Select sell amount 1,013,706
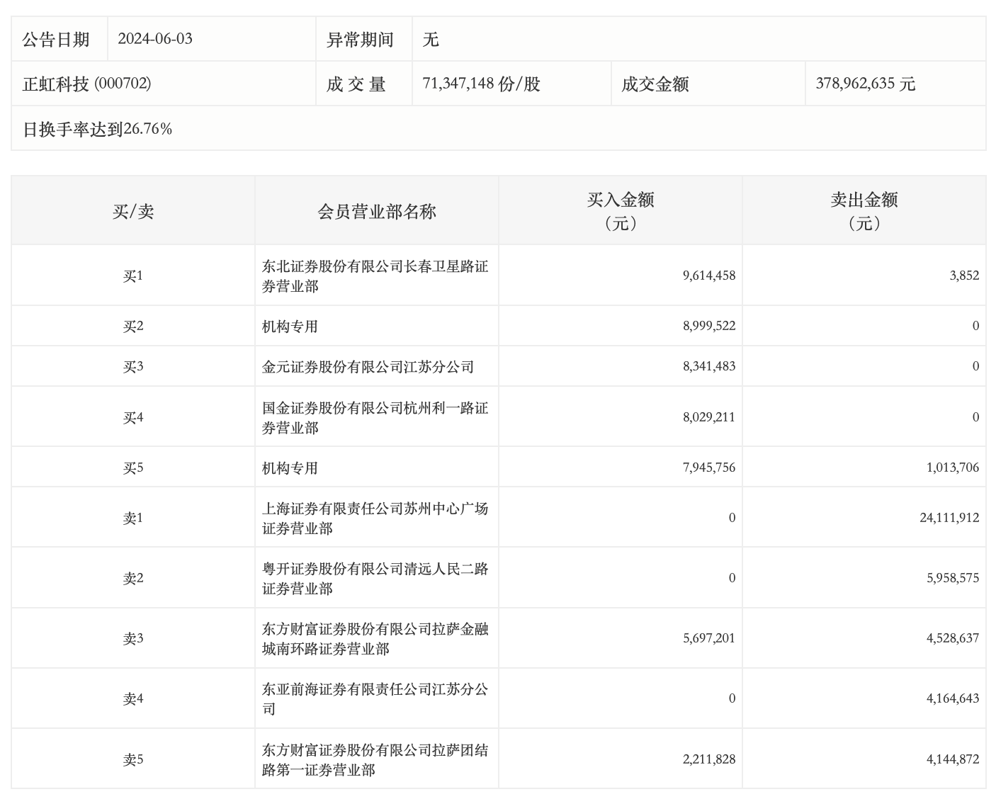The image size is (996, 799). point(953,467)
